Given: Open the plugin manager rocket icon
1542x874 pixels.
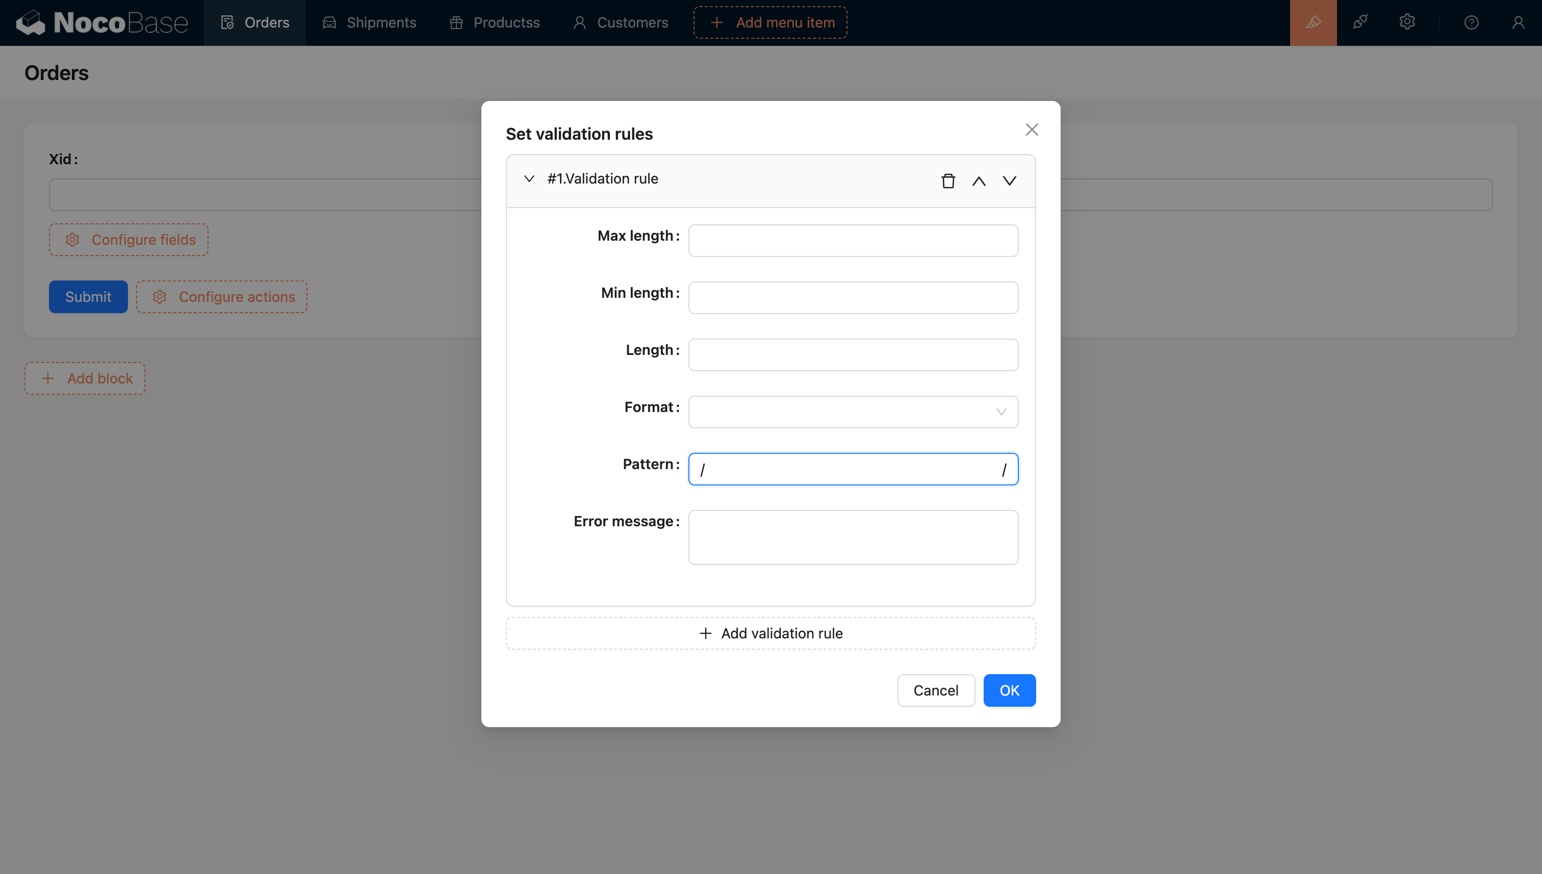Looking at the screenshot, I should 1360,23.
